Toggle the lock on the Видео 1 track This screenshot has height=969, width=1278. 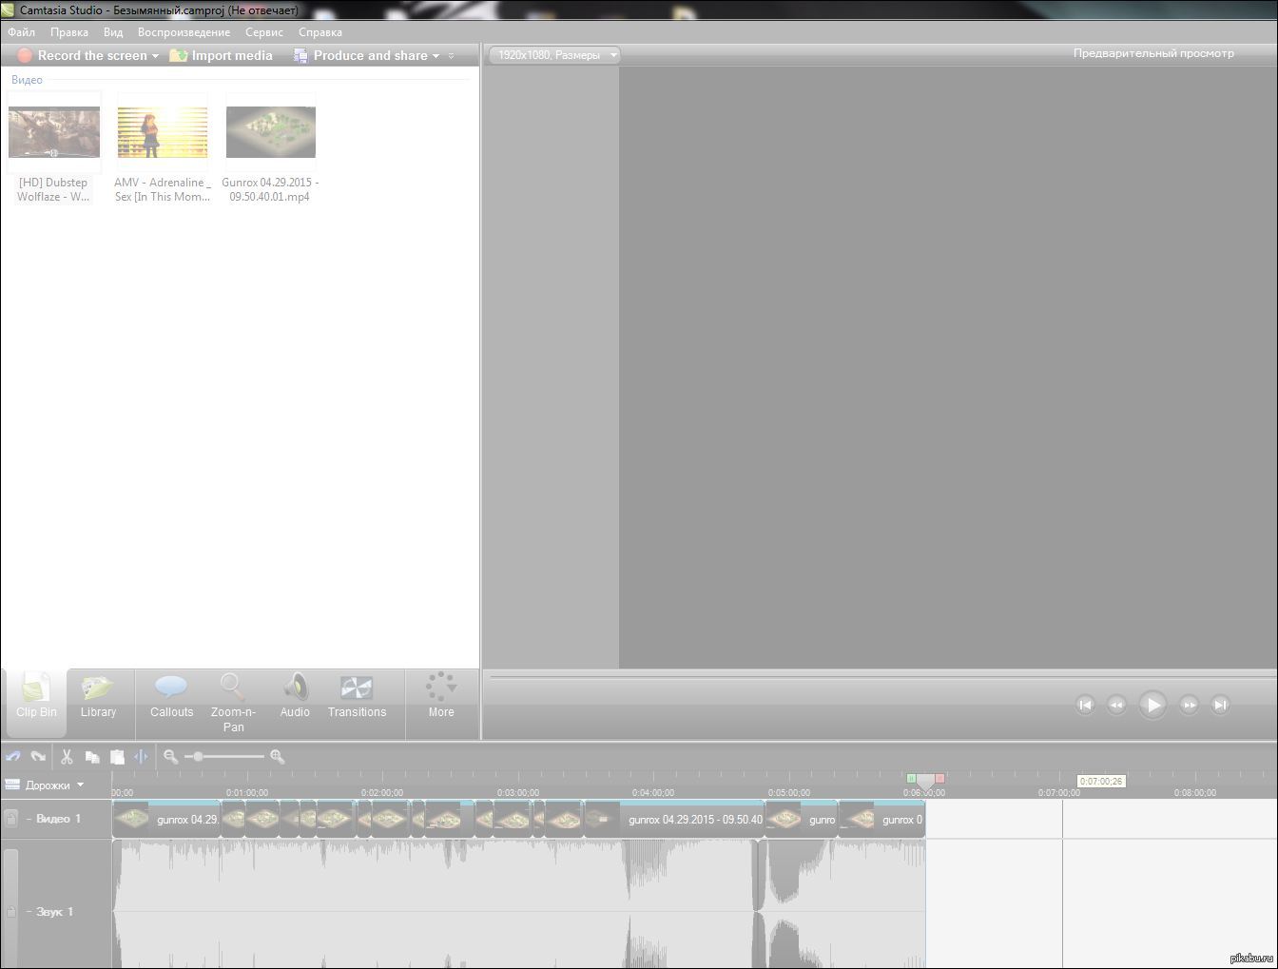pyautogui.click(x=10, y=819)
